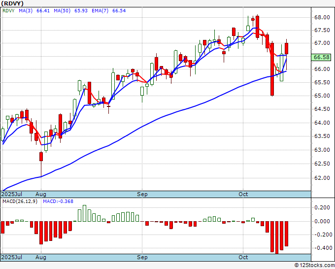Click the MA(3) value 66.41
The width and height of the screenshot is (335, 269).
43,11
